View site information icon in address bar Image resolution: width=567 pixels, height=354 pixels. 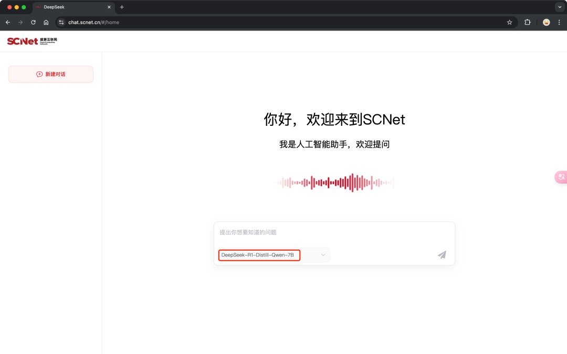61,23
